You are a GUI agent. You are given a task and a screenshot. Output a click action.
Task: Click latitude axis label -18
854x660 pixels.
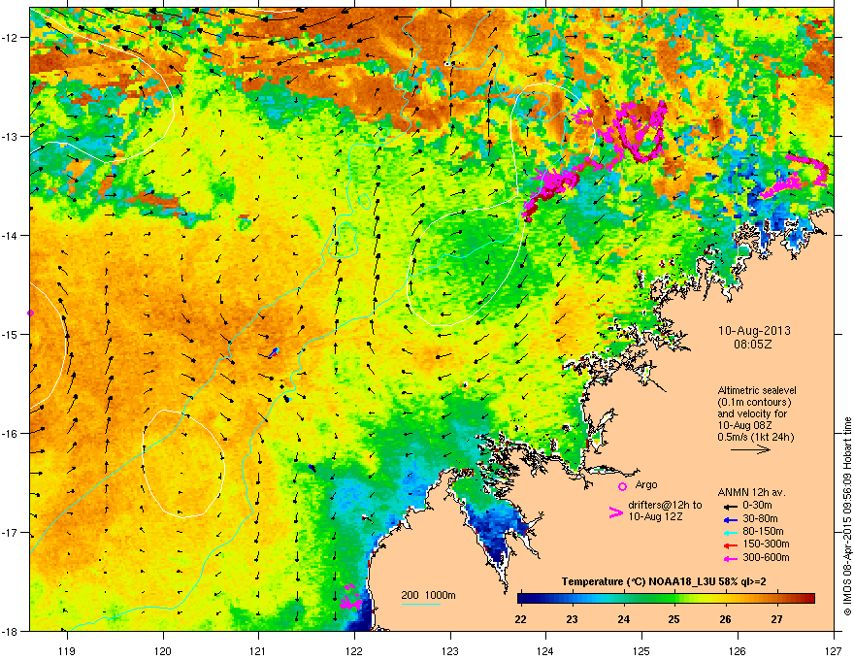(11, 631)
